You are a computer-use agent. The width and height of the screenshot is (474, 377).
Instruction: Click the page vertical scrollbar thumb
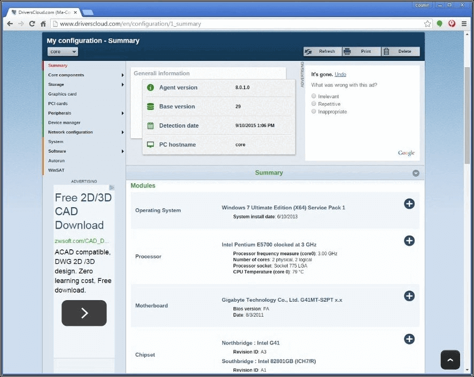[x=467, y=115]
